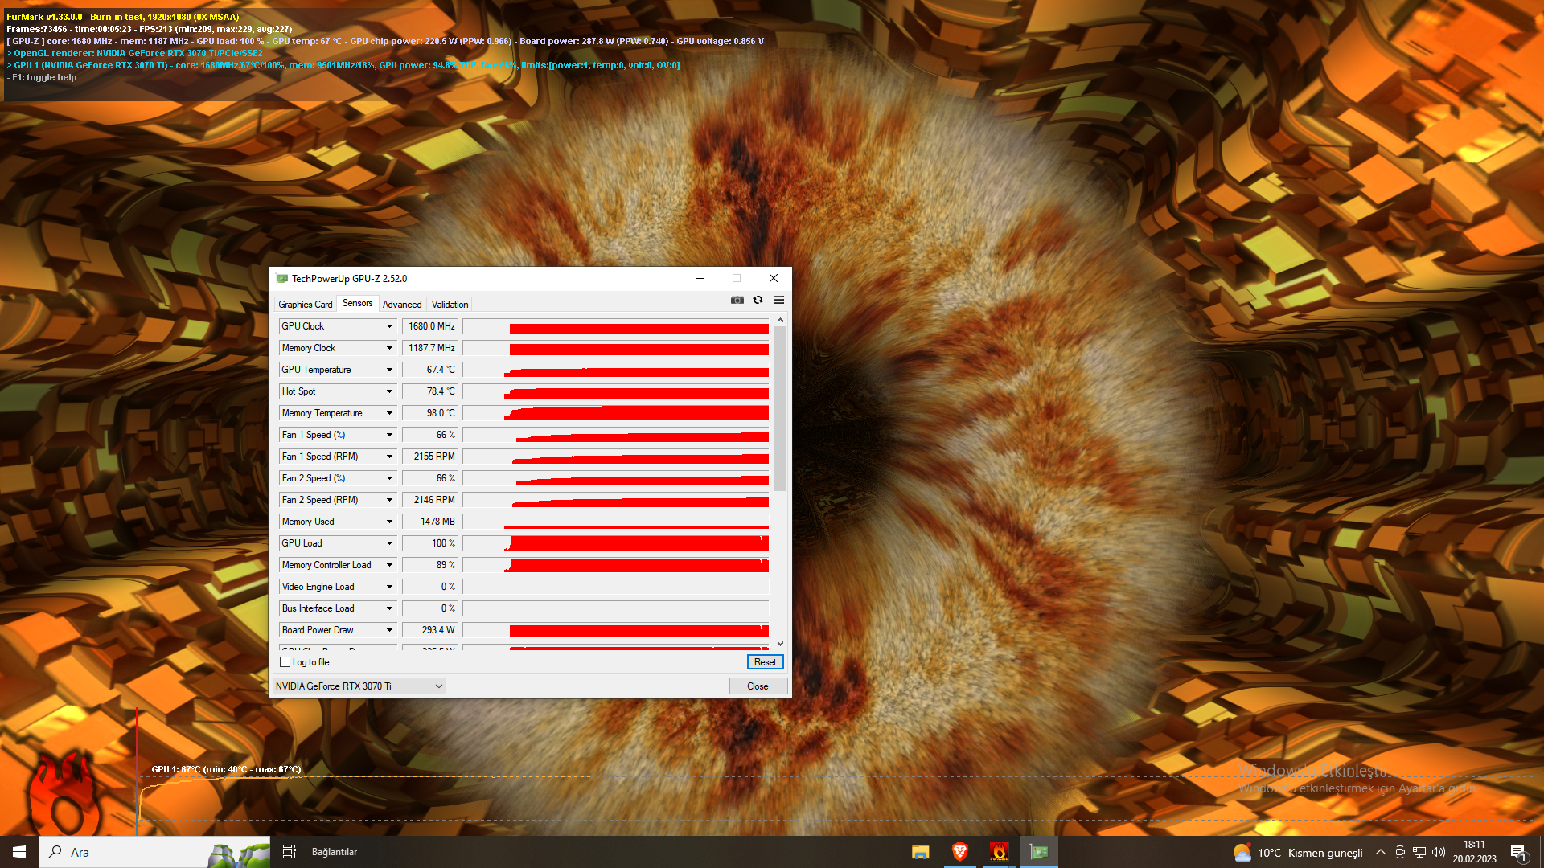Click the Meet Now tray icon
Screen dimensions: 1544x868
[x=1400, y=852]
